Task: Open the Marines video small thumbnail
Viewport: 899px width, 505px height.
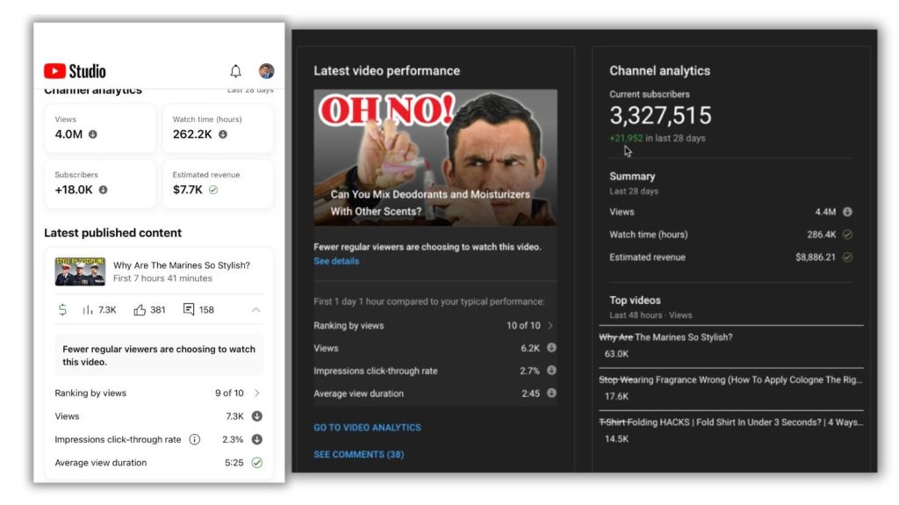Action: point(80,271)
